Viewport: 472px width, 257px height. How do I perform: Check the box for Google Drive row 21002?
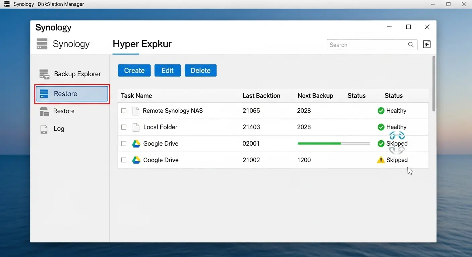[x=124, y=160]
